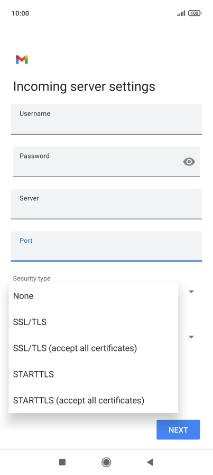Tap the signal strength icon

point(181,13)
